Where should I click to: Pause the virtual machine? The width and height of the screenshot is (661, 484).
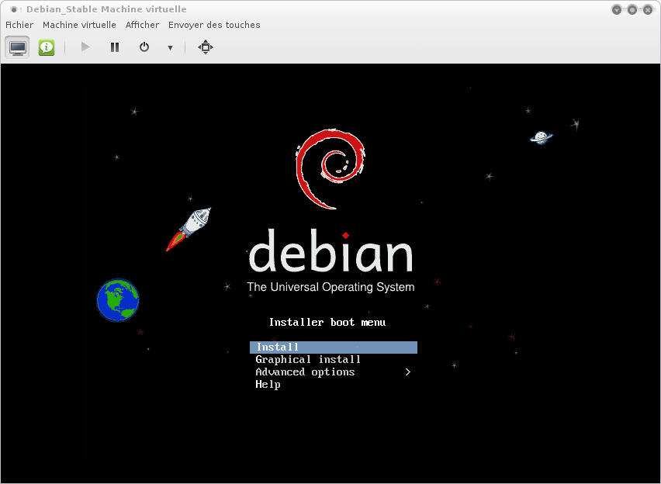tap(115, 47)
